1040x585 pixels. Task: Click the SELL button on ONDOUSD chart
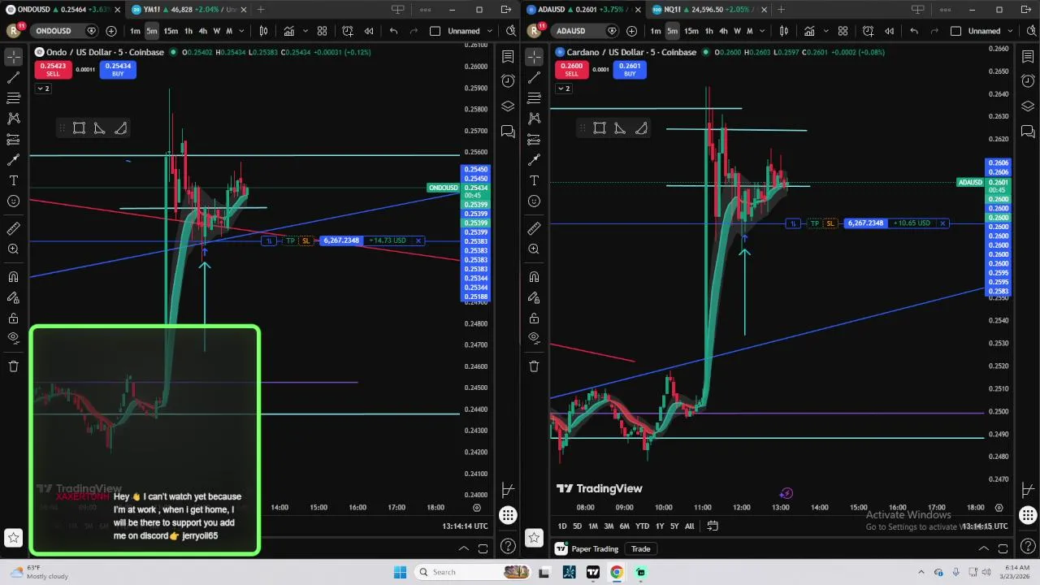[53, 70]
